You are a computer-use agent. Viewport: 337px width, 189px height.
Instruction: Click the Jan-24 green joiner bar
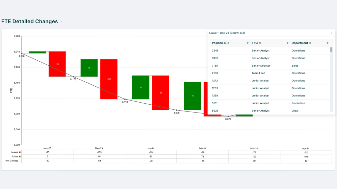tap(141, 87)
